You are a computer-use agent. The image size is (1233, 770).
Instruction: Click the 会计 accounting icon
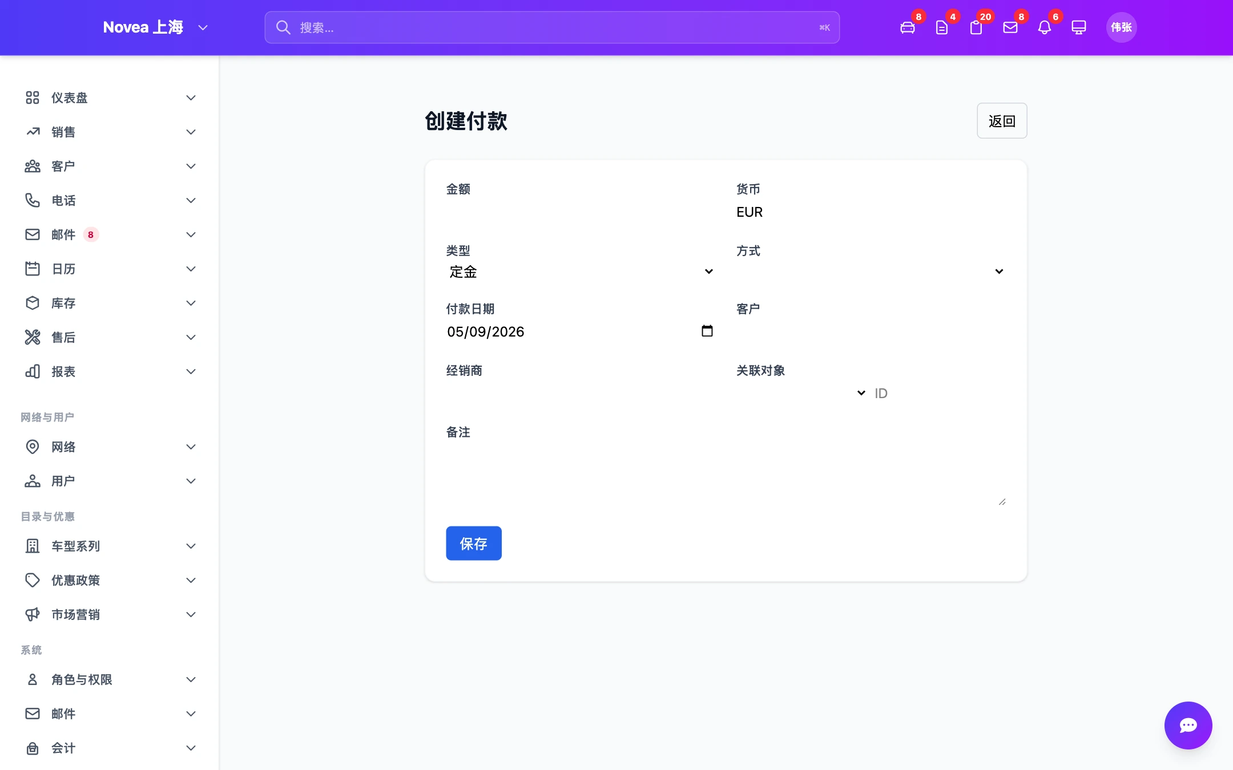pyautogui.click(x=33, y=748)
